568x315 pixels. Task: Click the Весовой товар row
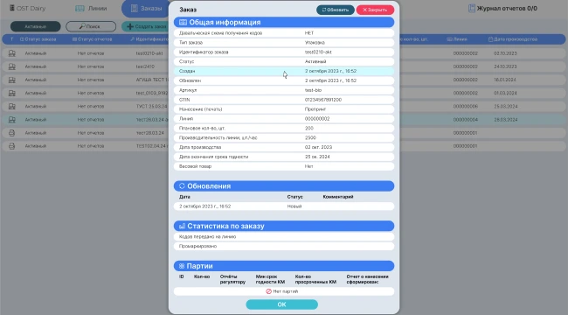(x=284, y=166)
